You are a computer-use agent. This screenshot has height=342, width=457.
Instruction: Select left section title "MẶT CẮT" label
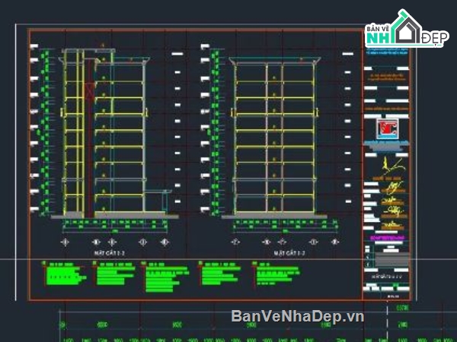110,253
